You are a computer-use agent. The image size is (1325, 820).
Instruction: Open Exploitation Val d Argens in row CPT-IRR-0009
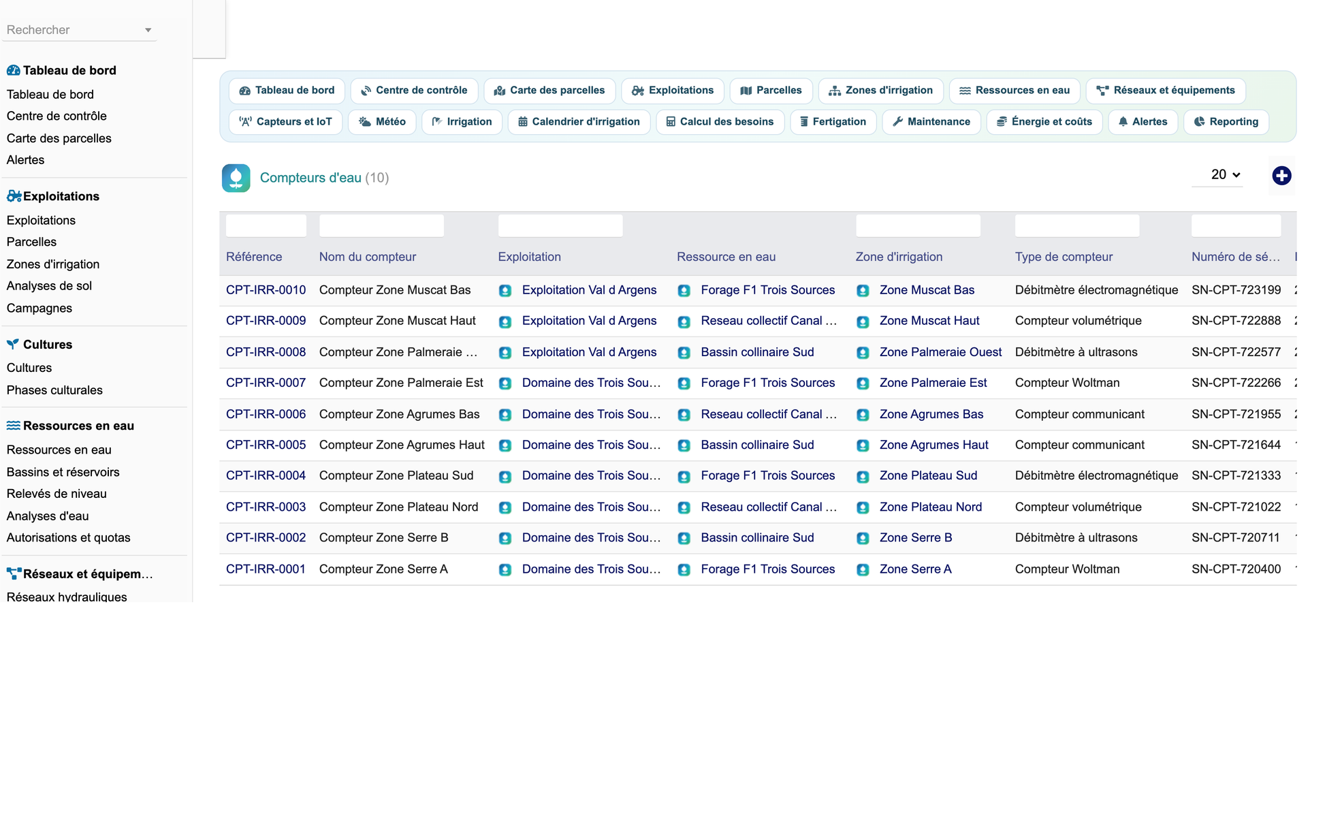[589, 321]
